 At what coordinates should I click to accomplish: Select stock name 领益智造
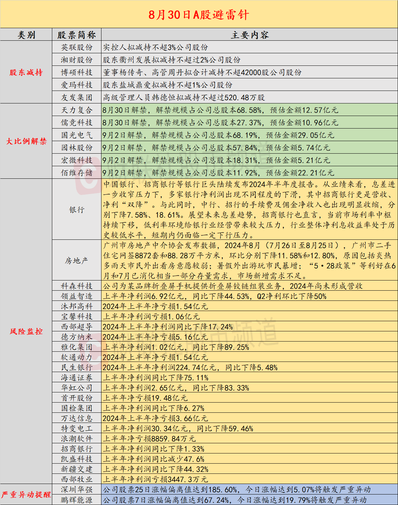click(77, 296)
